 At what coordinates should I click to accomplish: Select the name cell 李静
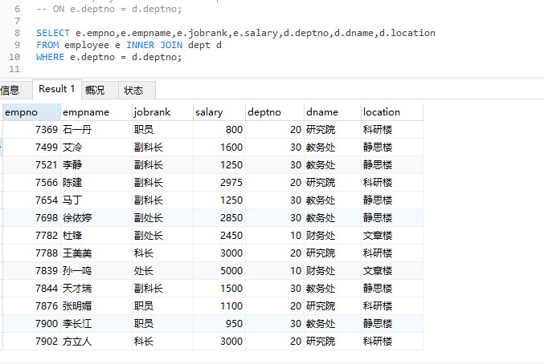[x=96, y=165]
